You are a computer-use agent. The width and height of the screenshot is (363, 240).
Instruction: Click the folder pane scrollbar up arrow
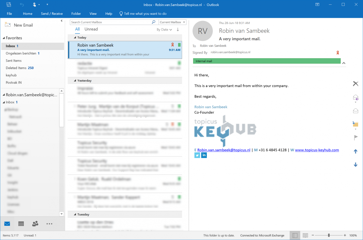coord(61,91)
